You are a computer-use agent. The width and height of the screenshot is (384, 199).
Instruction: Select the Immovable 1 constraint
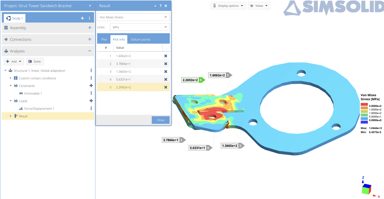coord(33,94)
